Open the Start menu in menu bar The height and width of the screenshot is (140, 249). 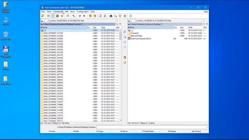pyautogui.click(x=93, y=12)
